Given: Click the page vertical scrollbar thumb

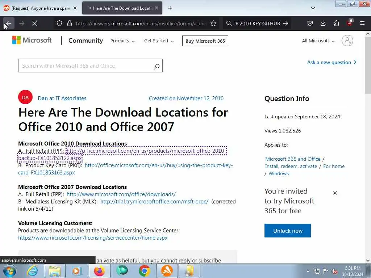Looking at the screenshot, I should tap(368, 65).
